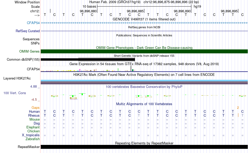
Task: Click the 96,896,885 position marker
Action: (x=135, y=11)
